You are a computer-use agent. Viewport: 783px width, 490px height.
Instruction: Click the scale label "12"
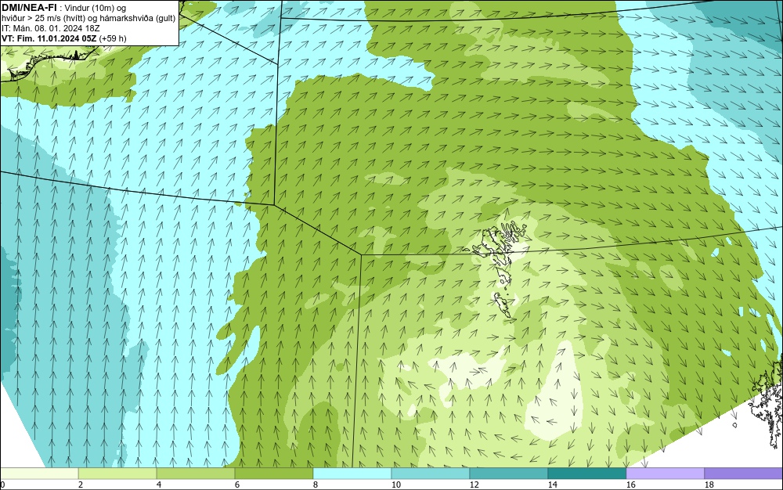(x=474, y=484)
